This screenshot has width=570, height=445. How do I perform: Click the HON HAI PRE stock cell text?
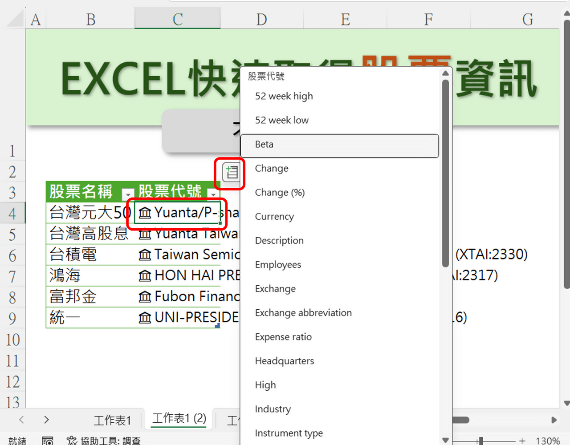point(197,275)
